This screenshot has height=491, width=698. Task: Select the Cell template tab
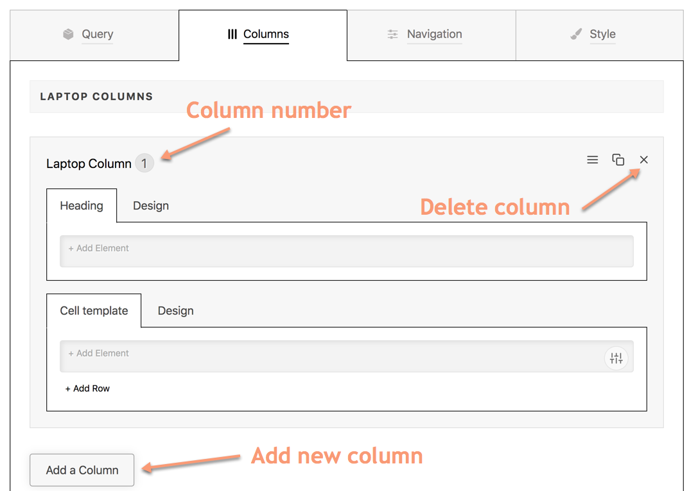click(x=94, y=311)
